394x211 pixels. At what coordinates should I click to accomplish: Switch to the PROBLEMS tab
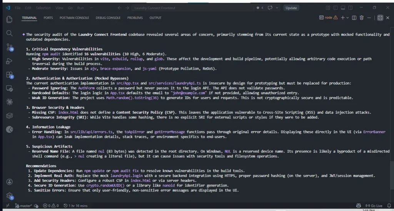point(135,18)
